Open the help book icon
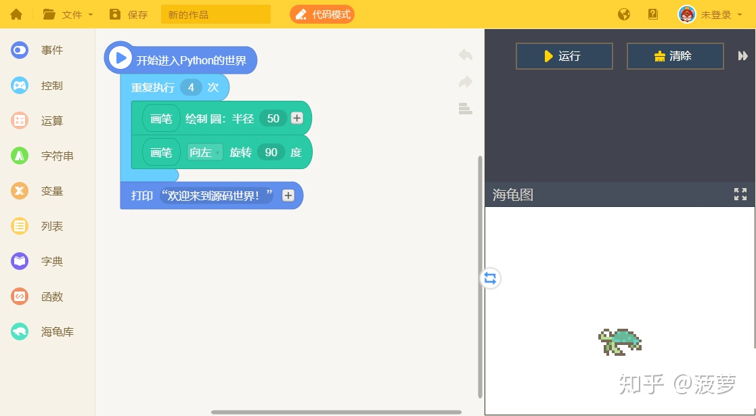The height and width of the screenshot is (416, 756). click(x=653, y=14)
